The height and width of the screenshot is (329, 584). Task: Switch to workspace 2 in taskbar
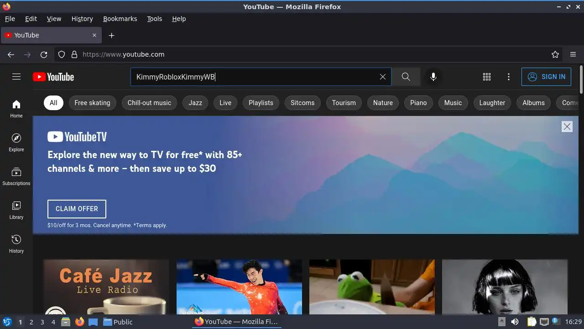click(x=31, y=322)
